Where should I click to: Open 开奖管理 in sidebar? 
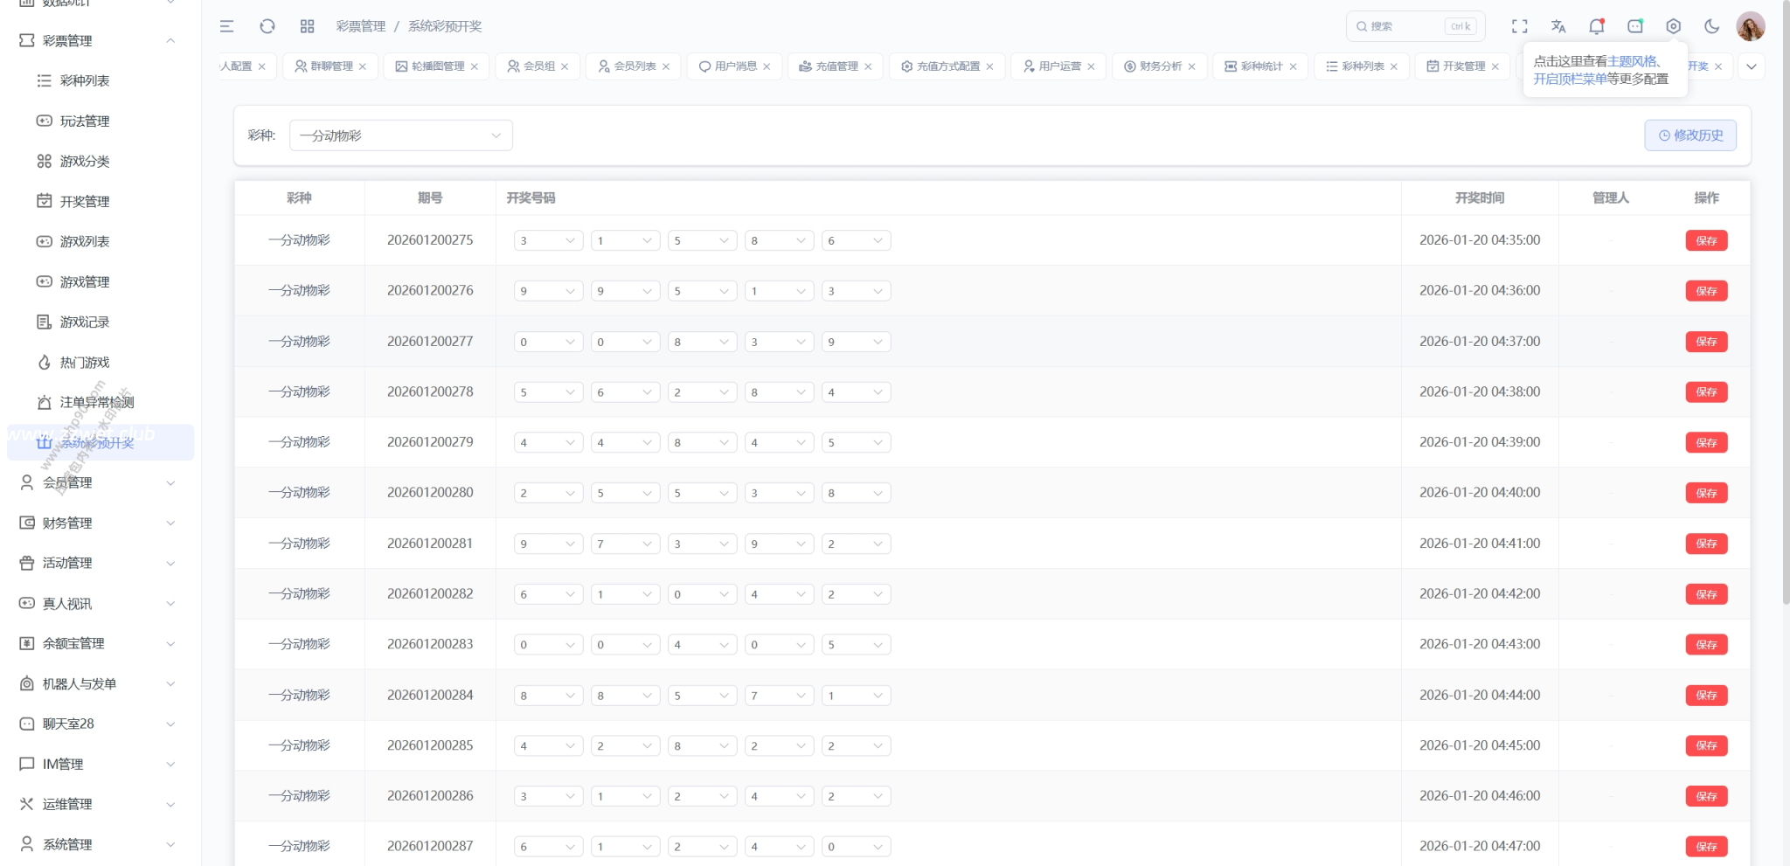pos(101,201)
